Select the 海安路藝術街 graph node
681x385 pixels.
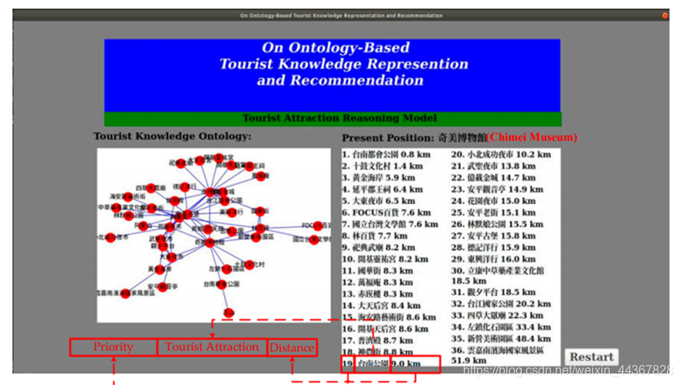point(128,197)
